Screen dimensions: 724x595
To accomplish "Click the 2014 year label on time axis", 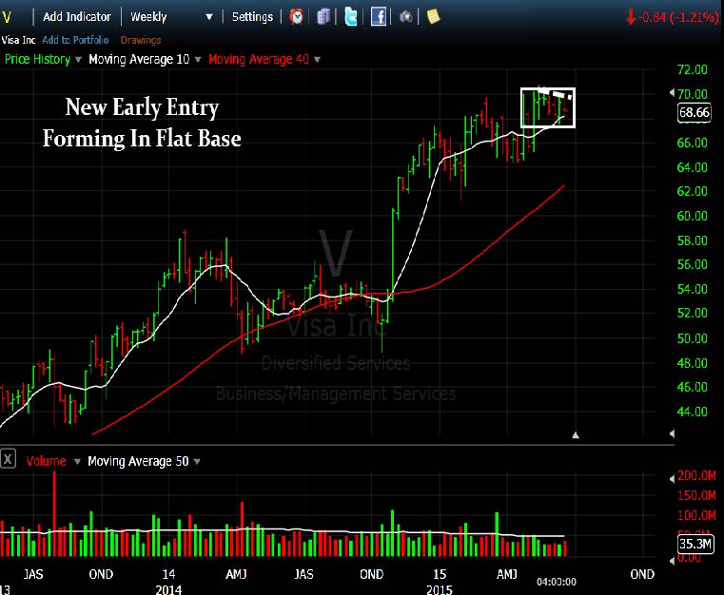I will pyautogui.click(x=168, y=589).
